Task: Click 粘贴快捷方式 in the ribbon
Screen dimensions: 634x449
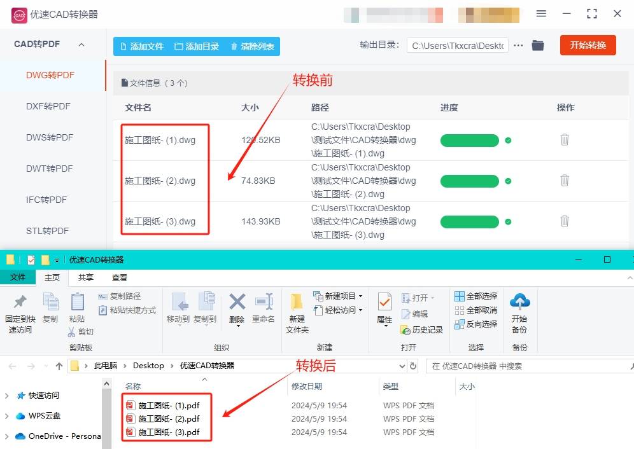Action: pyautogui.click(x=127, y=310)
